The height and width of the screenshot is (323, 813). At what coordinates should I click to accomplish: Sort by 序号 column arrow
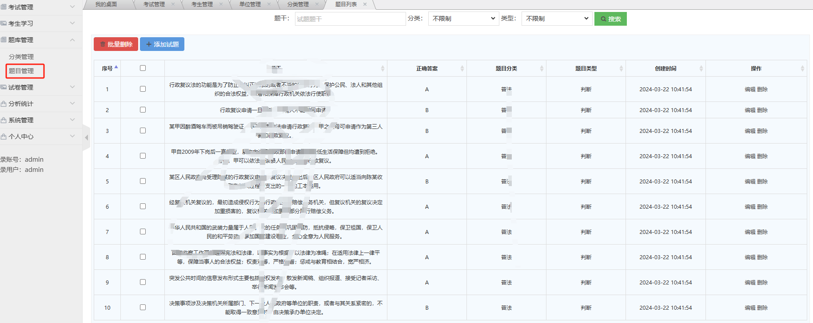point(116,68)
